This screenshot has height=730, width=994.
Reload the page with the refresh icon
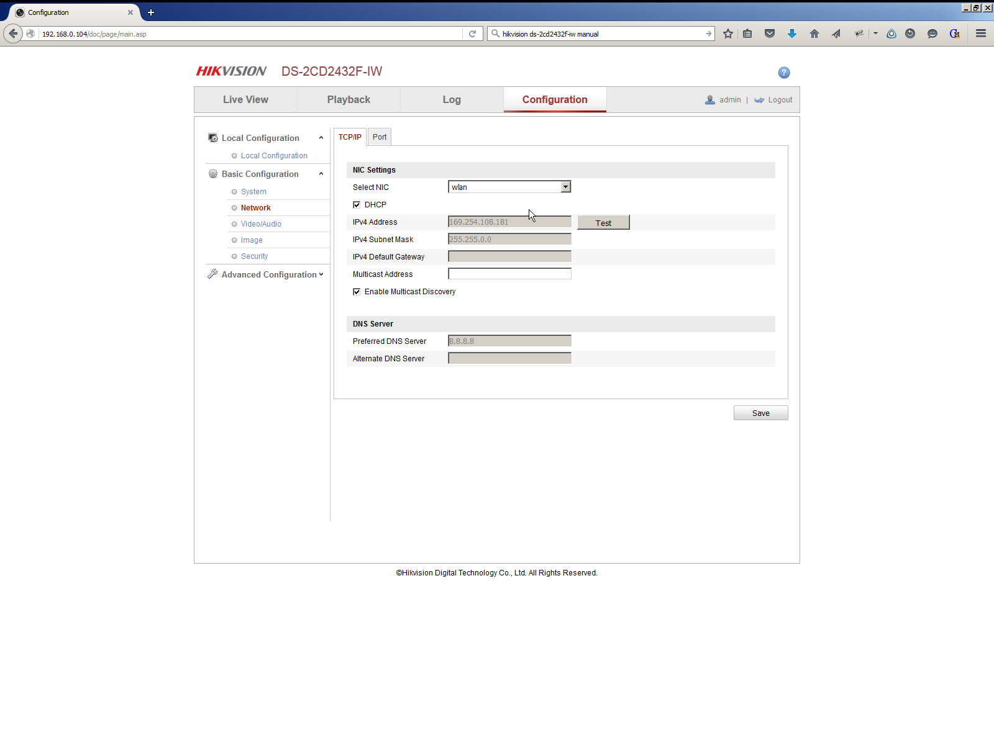click(472, 34)
